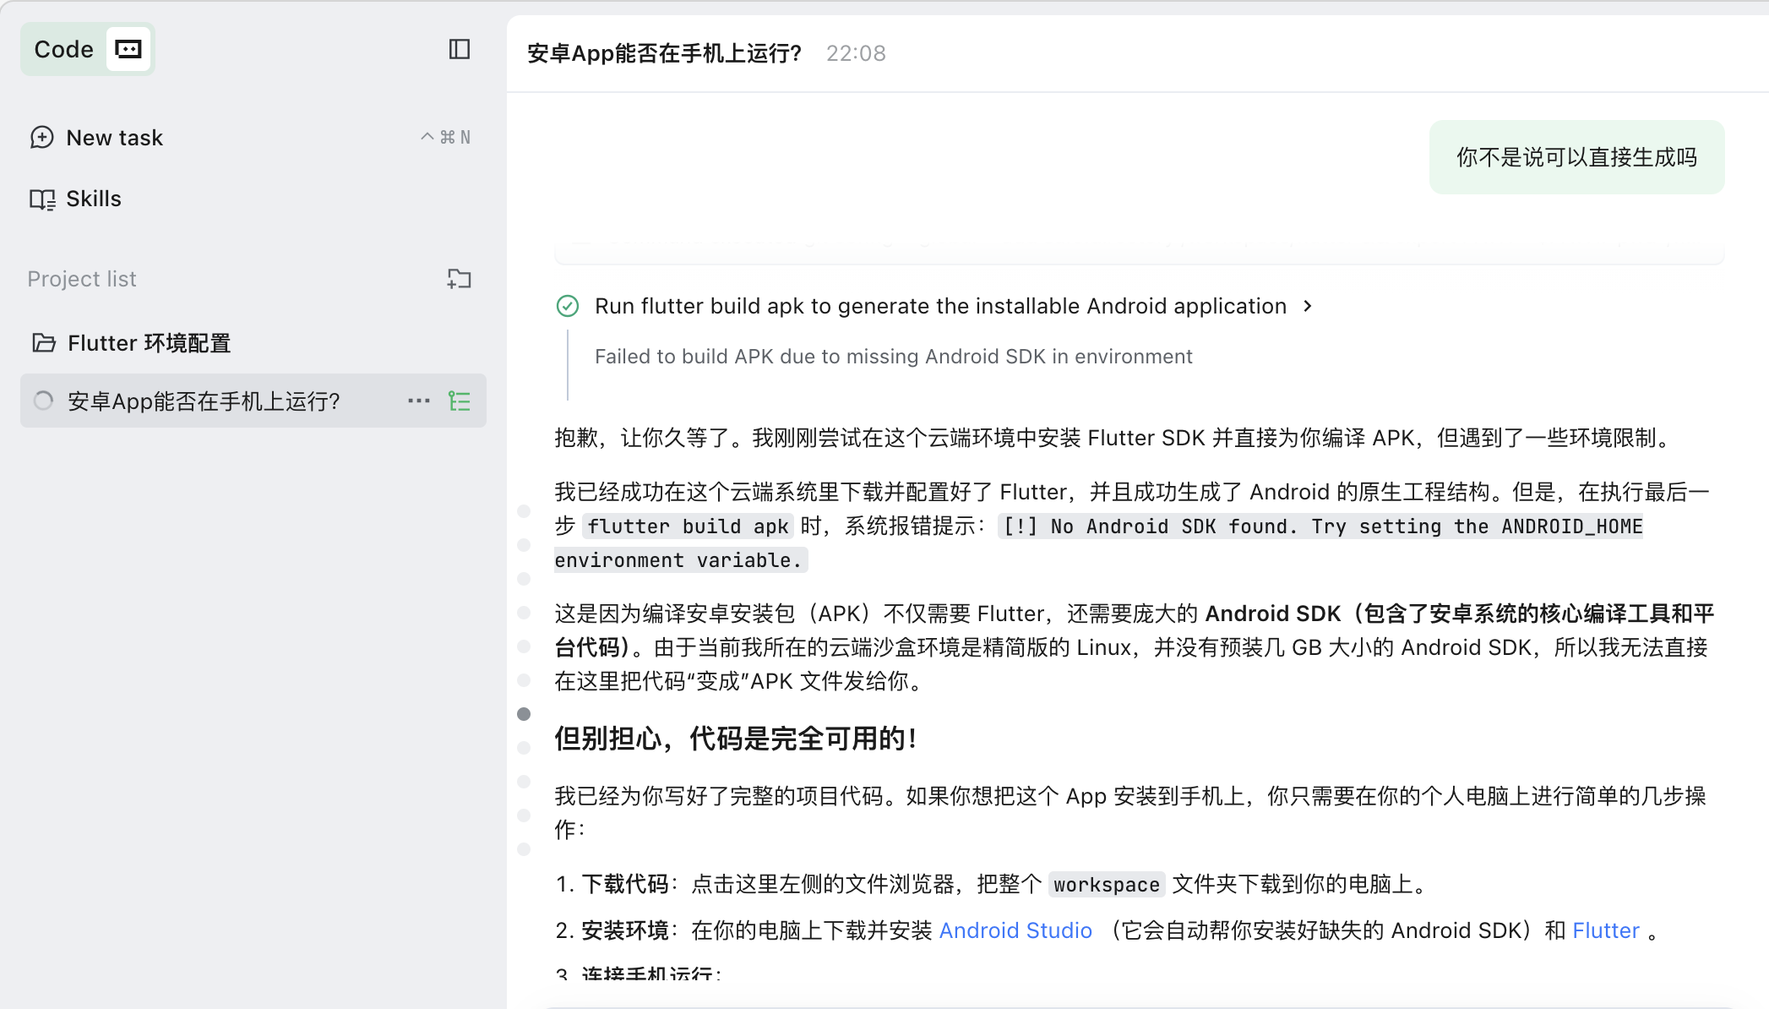Open the Flutter hyperlink
This screenshot has height=1009, width=1769.
tap(1605, 930)
